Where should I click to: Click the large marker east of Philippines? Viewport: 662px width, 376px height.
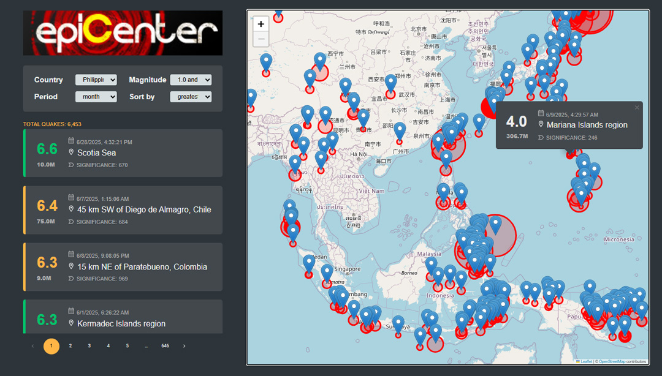pos(495,225)
